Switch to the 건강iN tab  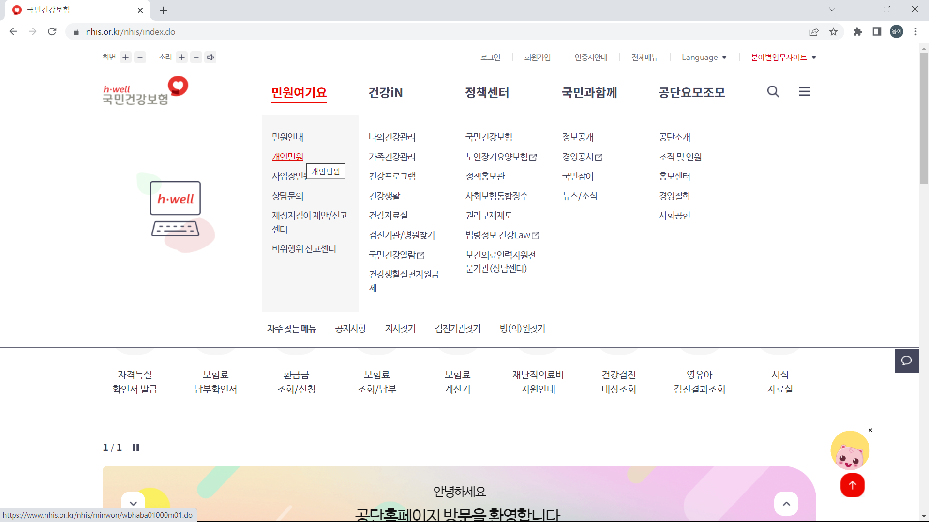point(386,93)
